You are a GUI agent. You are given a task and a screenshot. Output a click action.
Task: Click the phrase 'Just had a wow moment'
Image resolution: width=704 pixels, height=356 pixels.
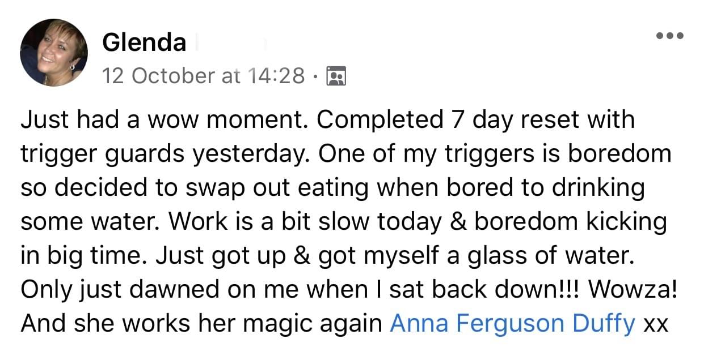click(166, 120)
